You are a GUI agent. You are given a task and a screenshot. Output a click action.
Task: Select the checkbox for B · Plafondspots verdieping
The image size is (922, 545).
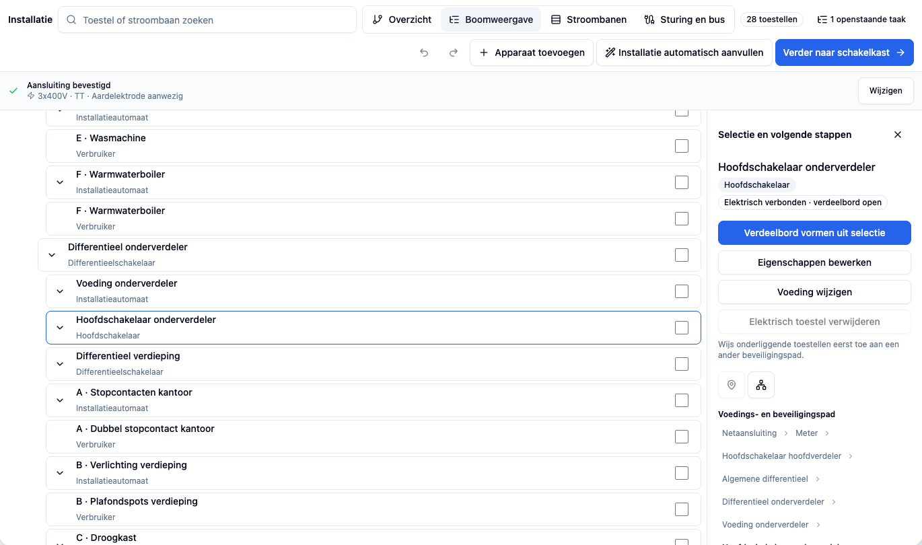[x=682, y=509]
